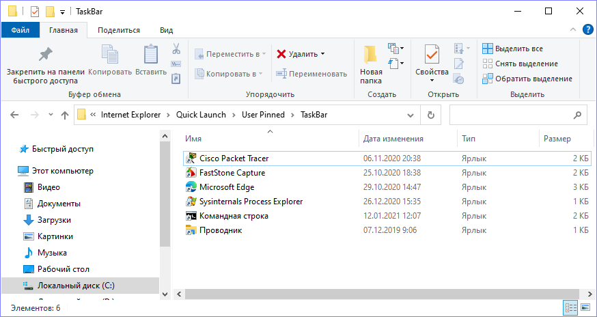Click the Копировать (Copy) ribbon icon

(x=110, y=54)
